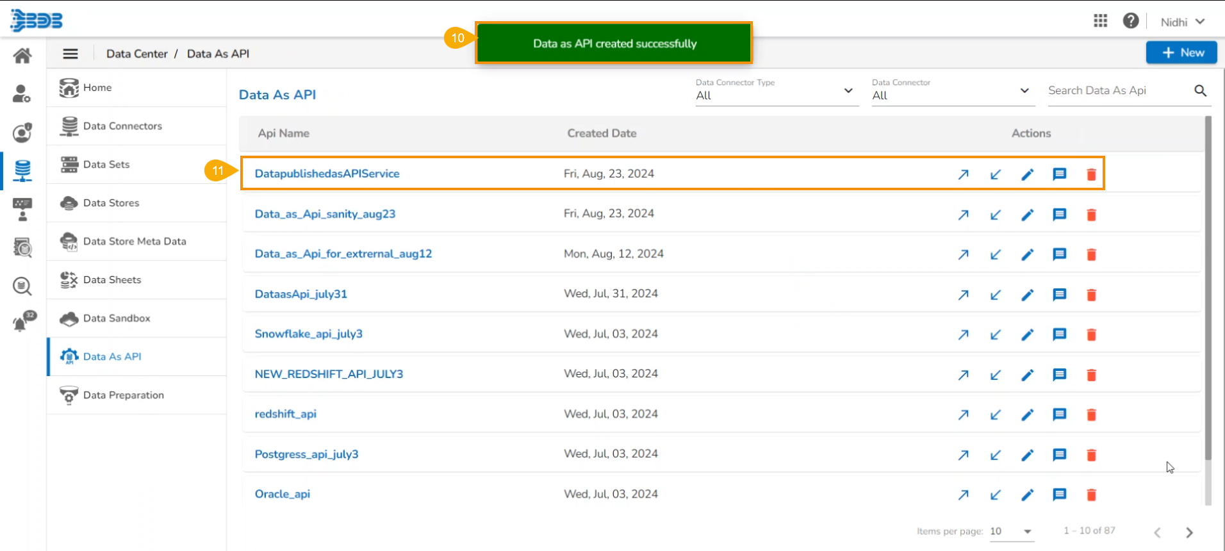The image size is (1225, 551).
Task: Edit the Snowflake_api_july3 entry with pencil icon
Action: (x=1027, y=334)
